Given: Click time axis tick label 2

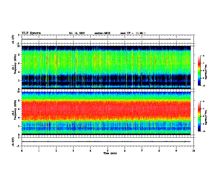Looking at the screenshot, I should click(x=56, y=151).
